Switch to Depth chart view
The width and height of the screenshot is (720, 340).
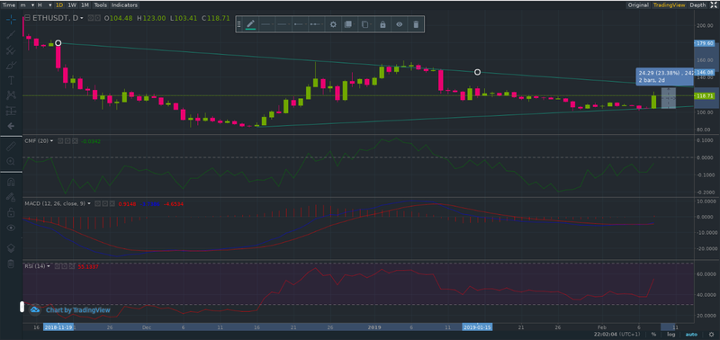697,5
